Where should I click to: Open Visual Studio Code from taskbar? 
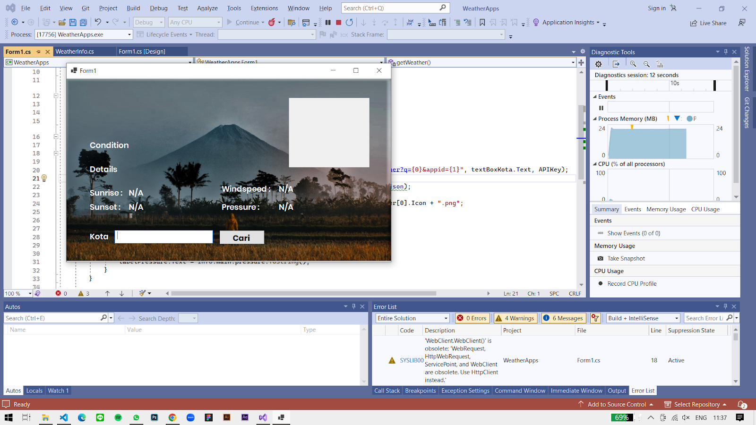pyautogui.click(x=64, y=417)
